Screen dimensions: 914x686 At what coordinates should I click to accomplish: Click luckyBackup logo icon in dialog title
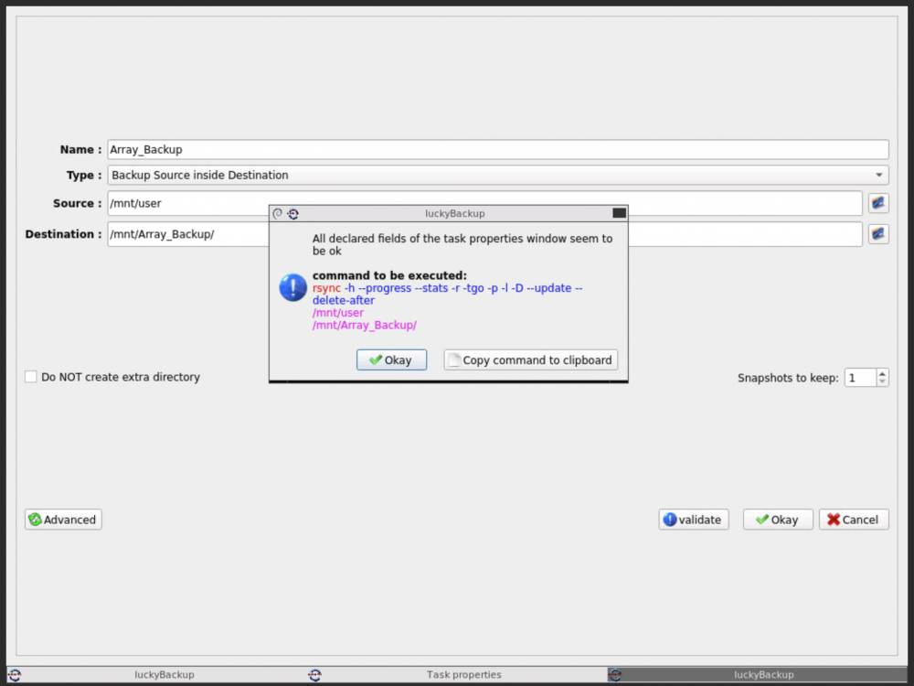point(293,213)
